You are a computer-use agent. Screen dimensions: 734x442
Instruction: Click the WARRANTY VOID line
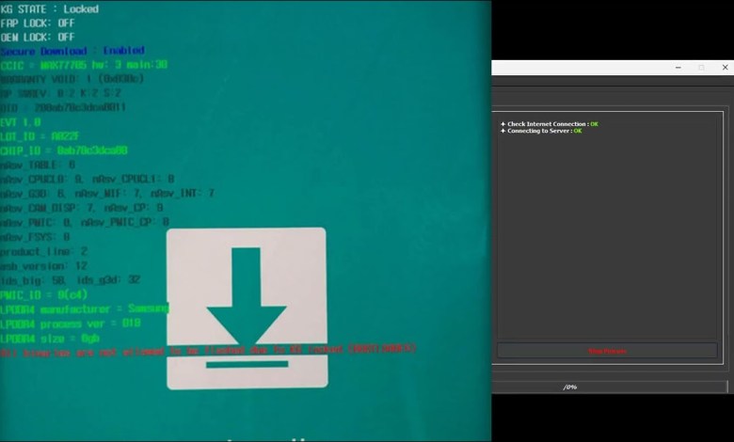click(x=72, y=79)
